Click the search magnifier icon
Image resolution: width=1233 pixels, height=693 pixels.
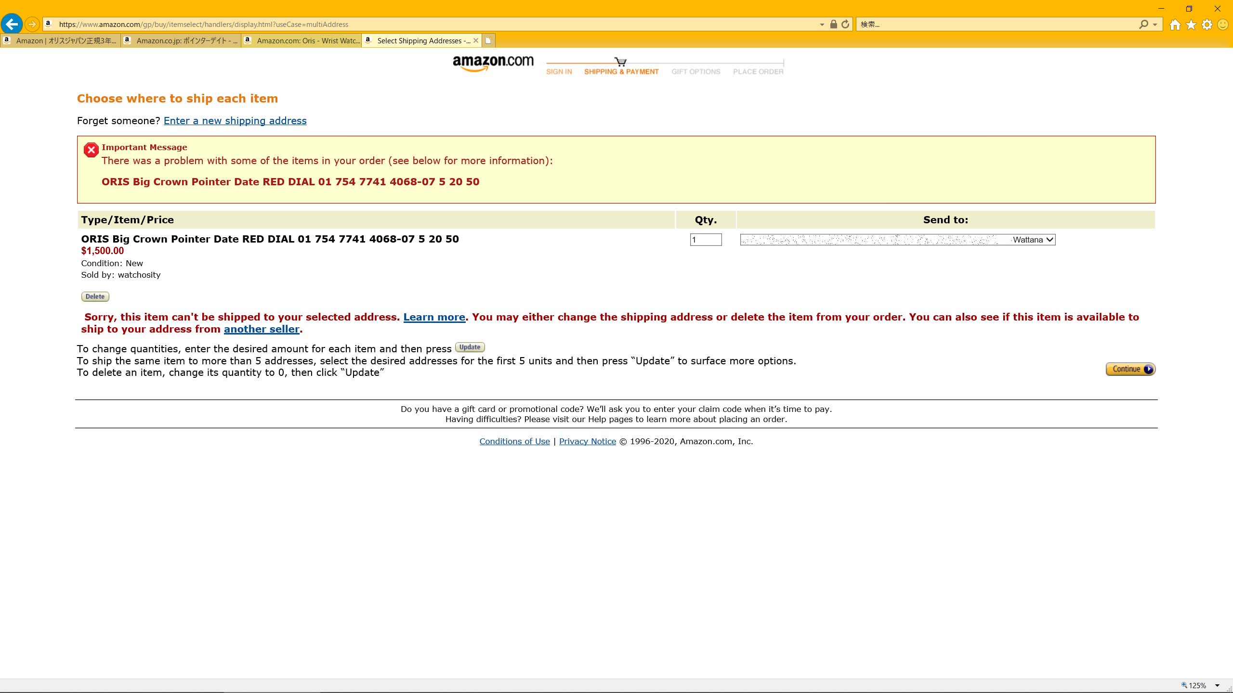click(x=1143, y=24)
